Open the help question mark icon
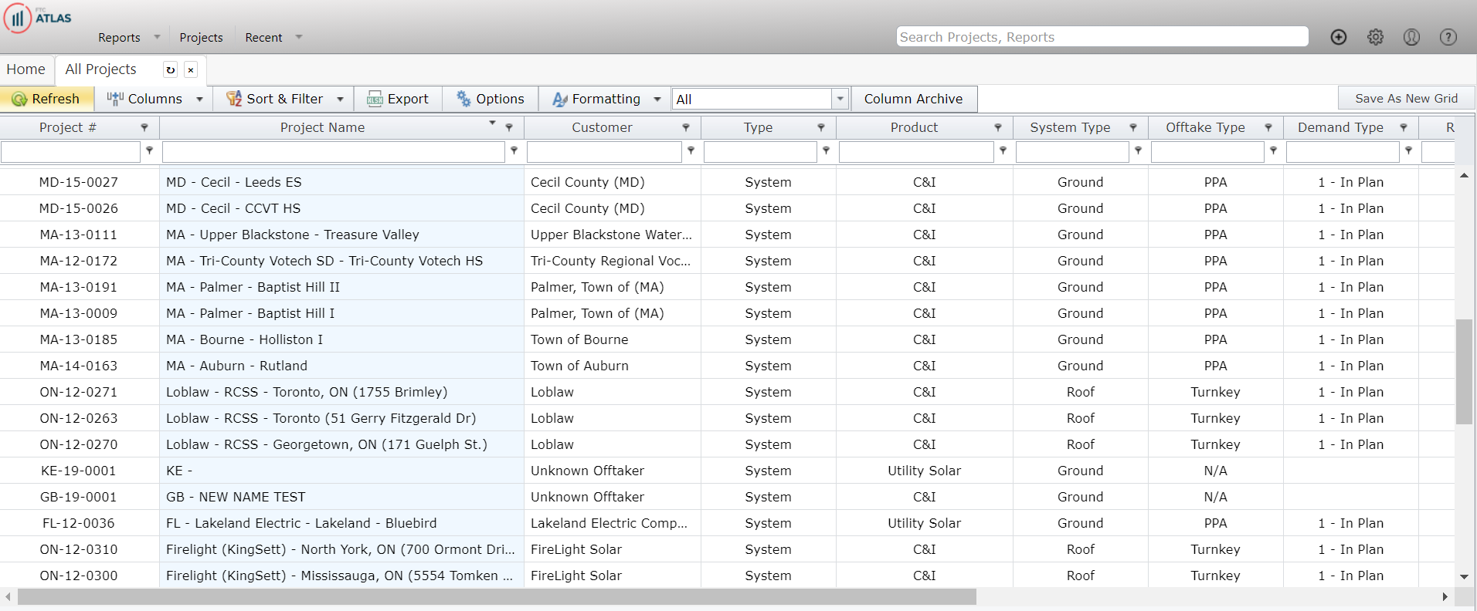 pos(1448,37)
